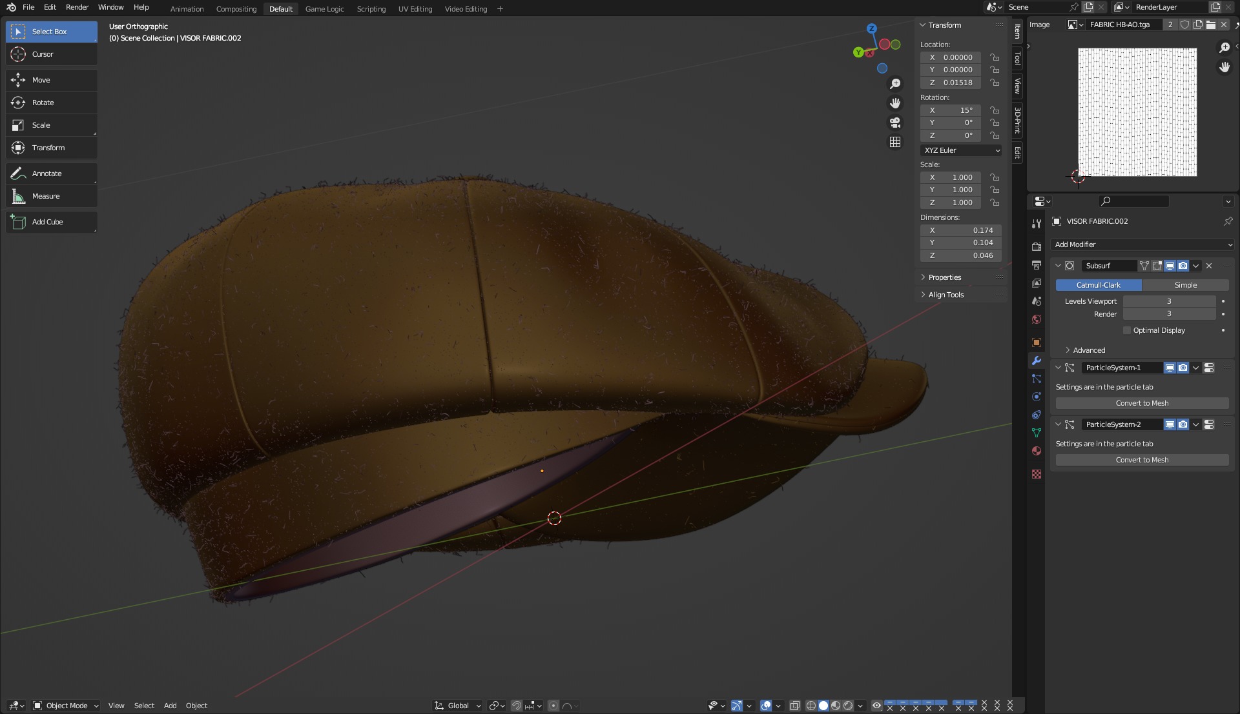This screenshot has width=1240, height=714.
Task: Open Object properties tab icon
Action: 1037,342
